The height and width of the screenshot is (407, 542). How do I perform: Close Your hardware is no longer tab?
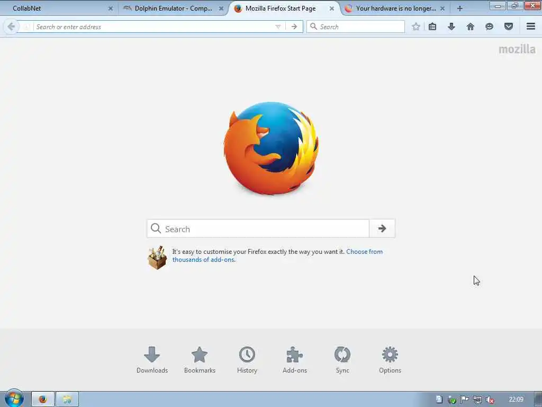(x=442, y=8)
